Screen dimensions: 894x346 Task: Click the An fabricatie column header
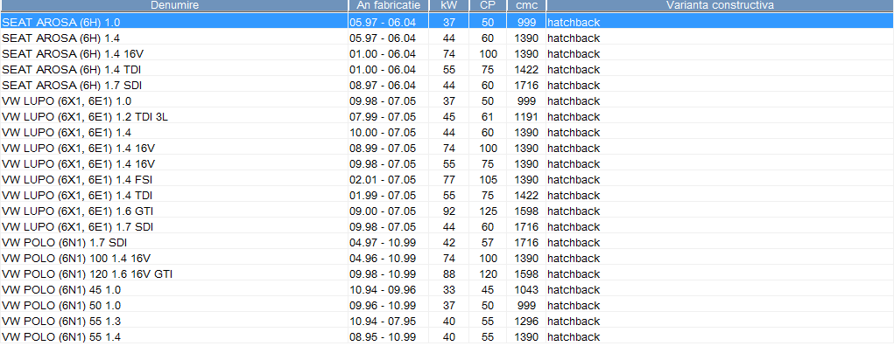[x=388, y=6]
